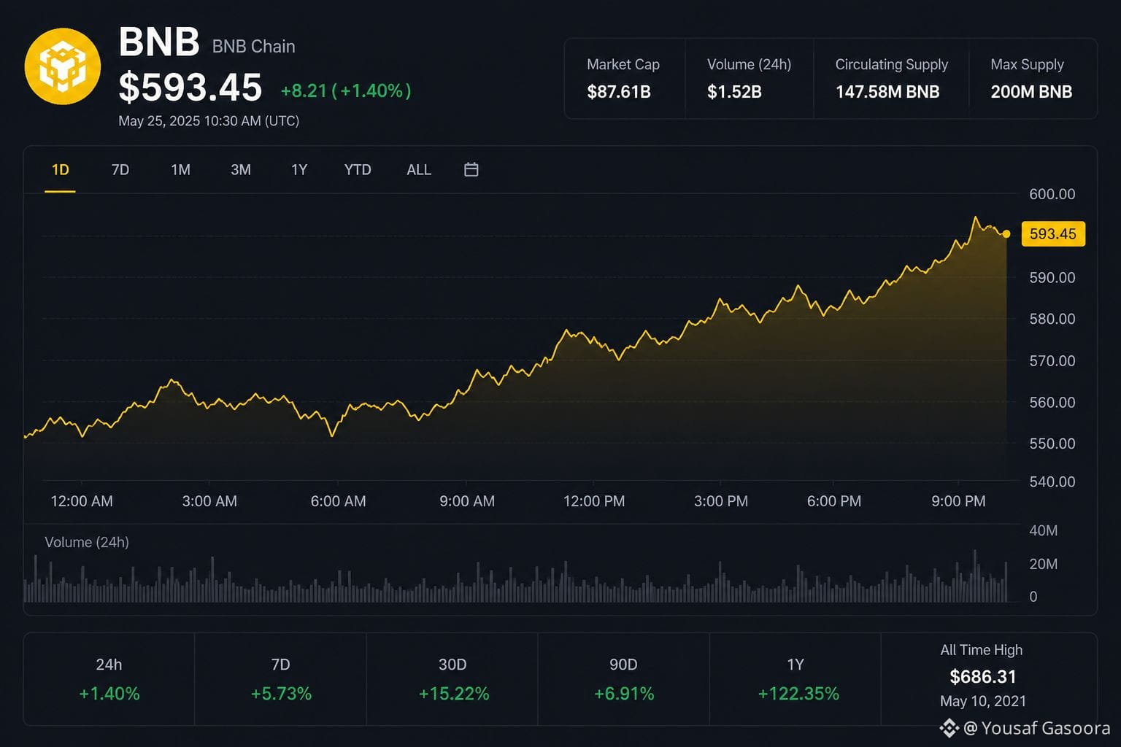Click the 590.00 price axis label
This screenshot has height=747, width=1121.
tap(1052, 277)
